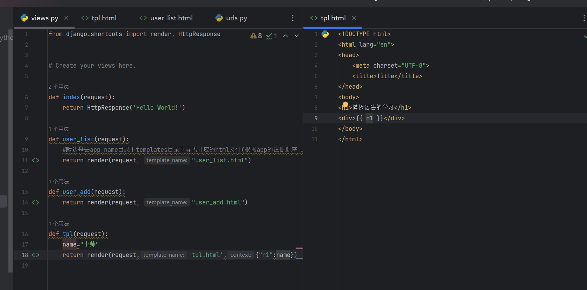
Task: Click 'Hello World!' string in index function
Action: tap(157, 108)
